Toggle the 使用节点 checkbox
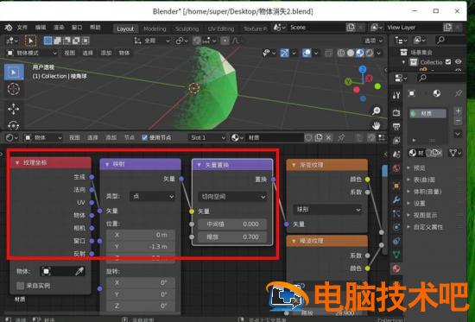This screenshot has width=475, height=322. (144, 137)
